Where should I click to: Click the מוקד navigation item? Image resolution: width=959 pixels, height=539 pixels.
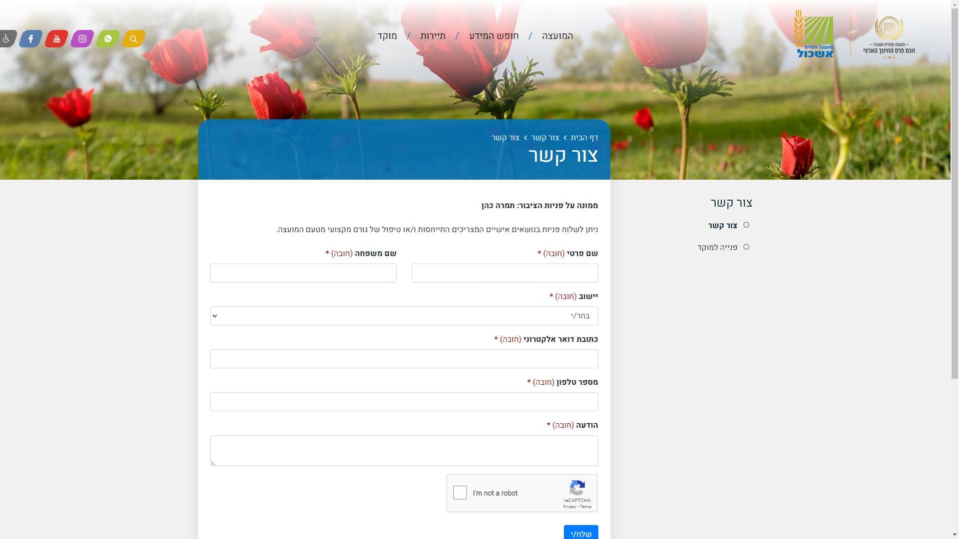387,36
